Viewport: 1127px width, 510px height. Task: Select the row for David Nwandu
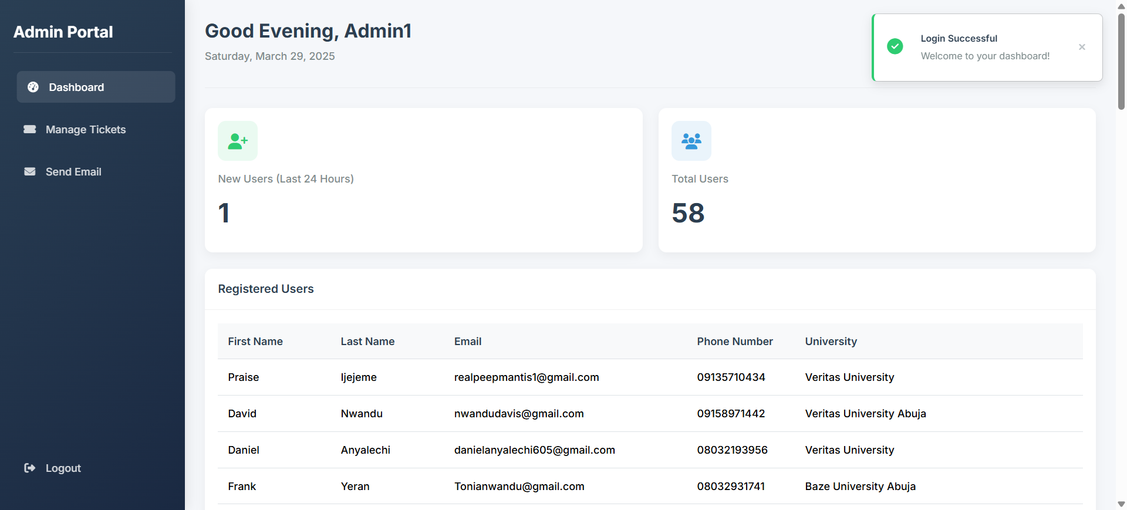(650, 414)
